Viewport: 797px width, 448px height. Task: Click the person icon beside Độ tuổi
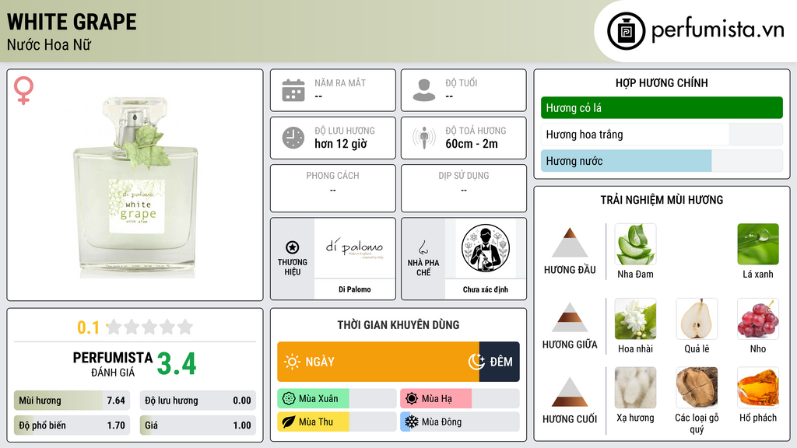tap(424, 90)
